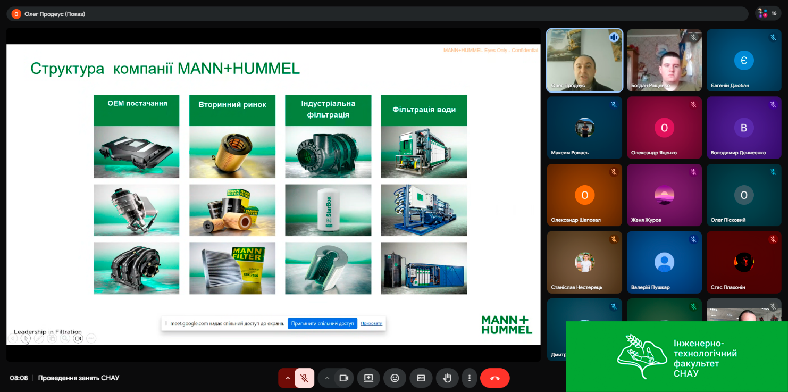This screenshot has width=788, height=392.
Task: Toggle the camera on or off
Action: pyautogui.click(x=343, y=378)
